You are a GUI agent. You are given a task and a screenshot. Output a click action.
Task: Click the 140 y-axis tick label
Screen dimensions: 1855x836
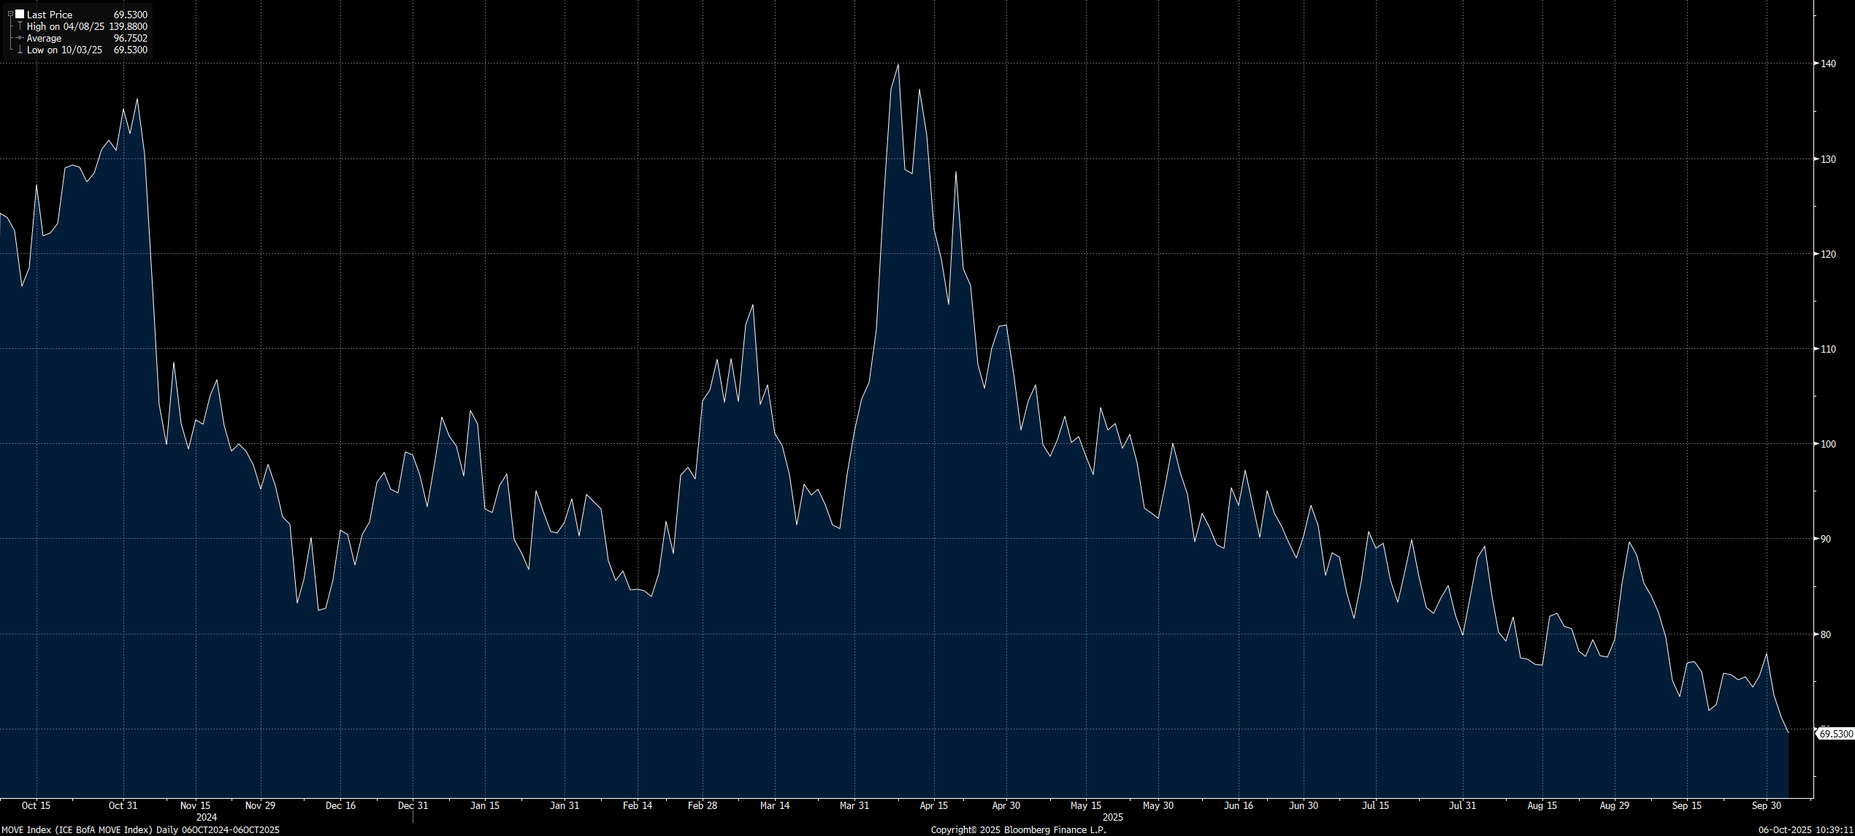(1828, 64)
